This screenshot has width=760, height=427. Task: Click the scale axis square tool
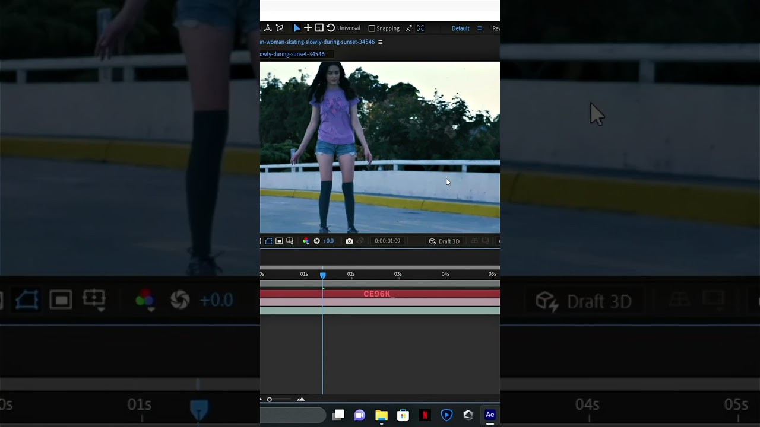pos(319,28)
